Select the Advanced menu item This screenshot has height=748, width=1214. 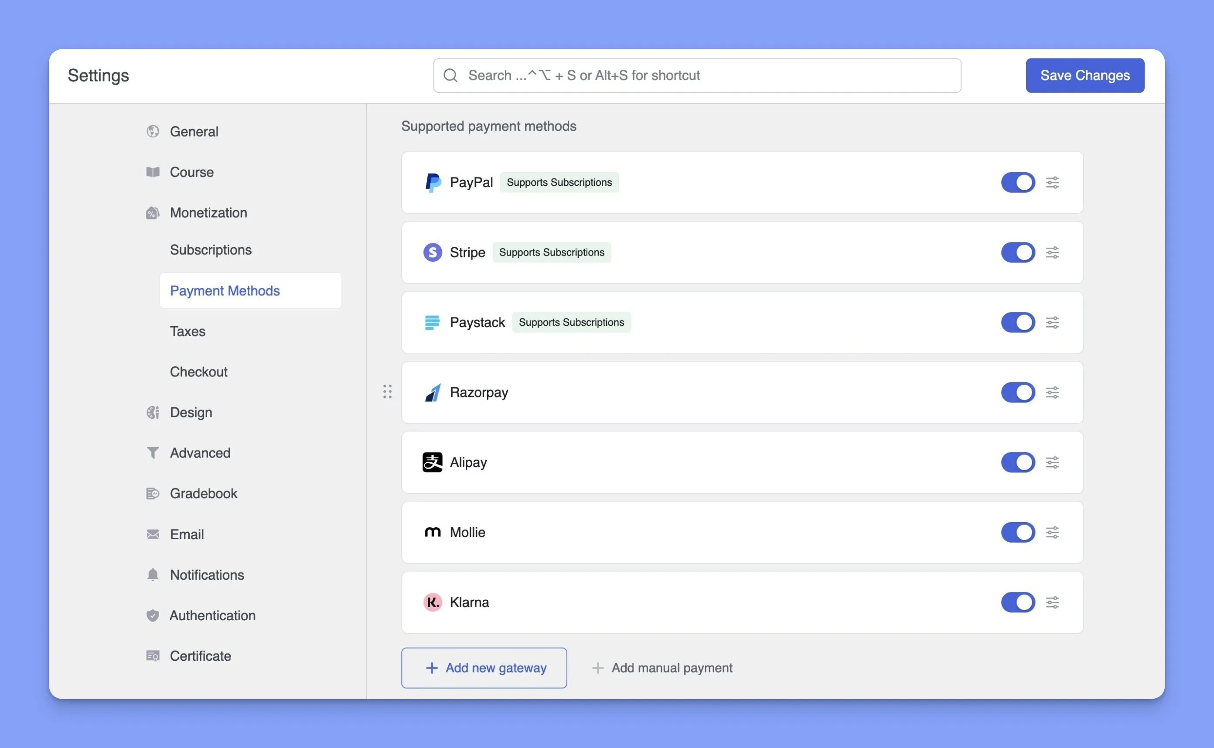pos(200,453)
